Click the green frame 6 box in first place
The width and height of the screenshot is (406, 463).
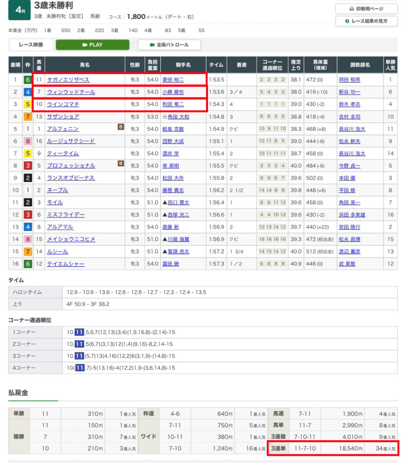27,80
